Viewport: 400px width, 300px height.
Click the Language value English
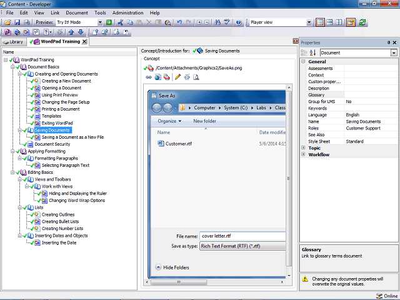click(x=352, y=115)
